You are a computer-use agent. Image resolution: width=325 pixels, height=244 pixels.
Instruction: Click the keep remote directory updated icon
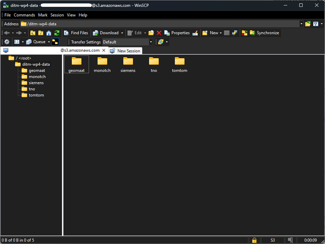[161, 42]
